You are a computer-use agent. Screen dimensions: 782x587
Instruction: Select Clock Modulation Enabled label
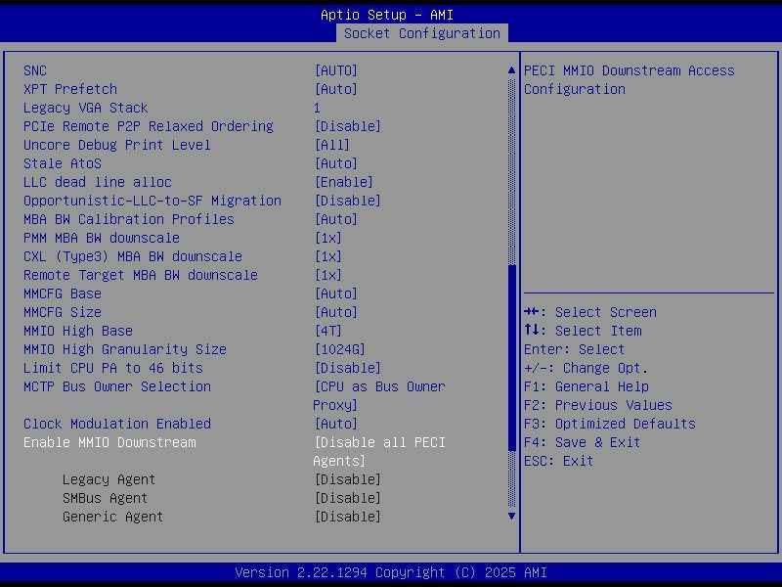point(116,424)
